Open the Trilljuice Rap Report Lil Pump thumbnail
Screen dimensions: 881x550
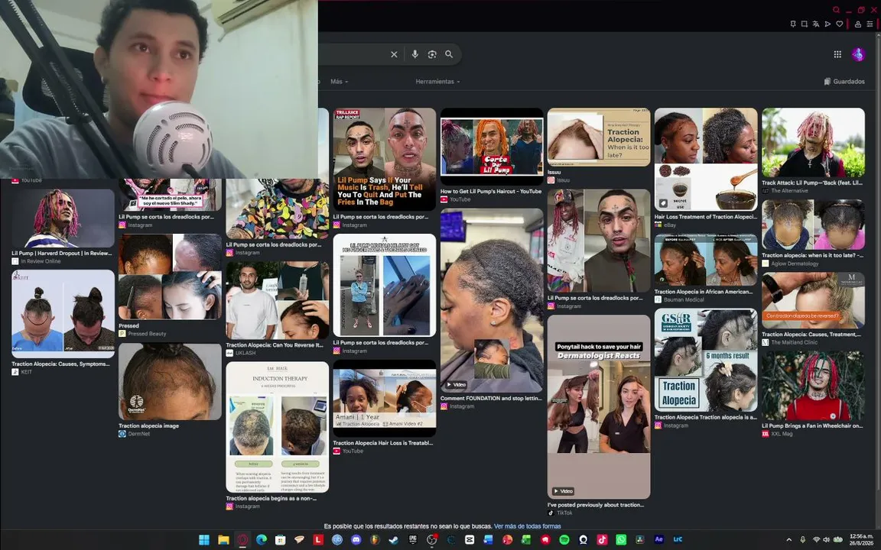[385, 160]
